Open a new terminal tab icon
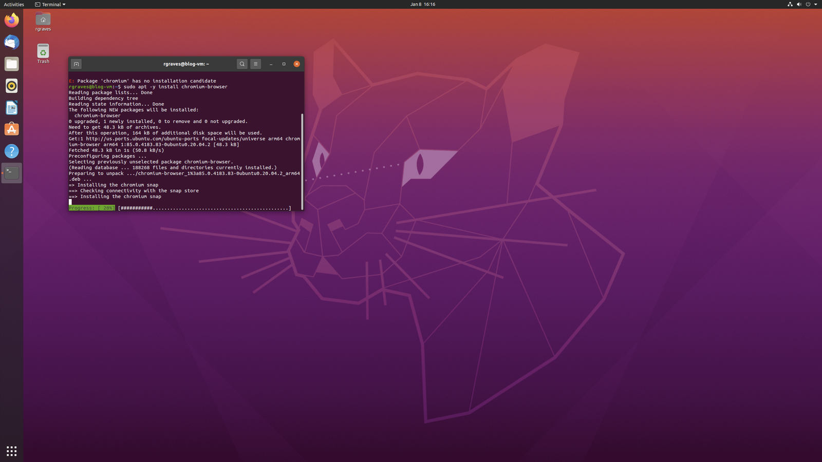This screenshot has width=822, height=462. 76,64
